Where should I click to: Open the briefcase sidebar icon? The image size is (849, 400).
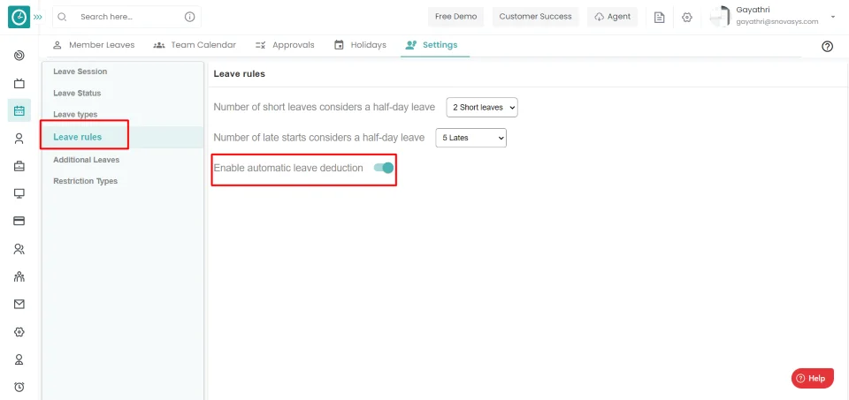19,166
